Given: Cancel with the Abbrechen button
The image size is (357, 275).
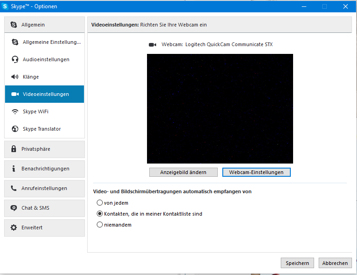Looking at the screenshot, I should (335, 263).
